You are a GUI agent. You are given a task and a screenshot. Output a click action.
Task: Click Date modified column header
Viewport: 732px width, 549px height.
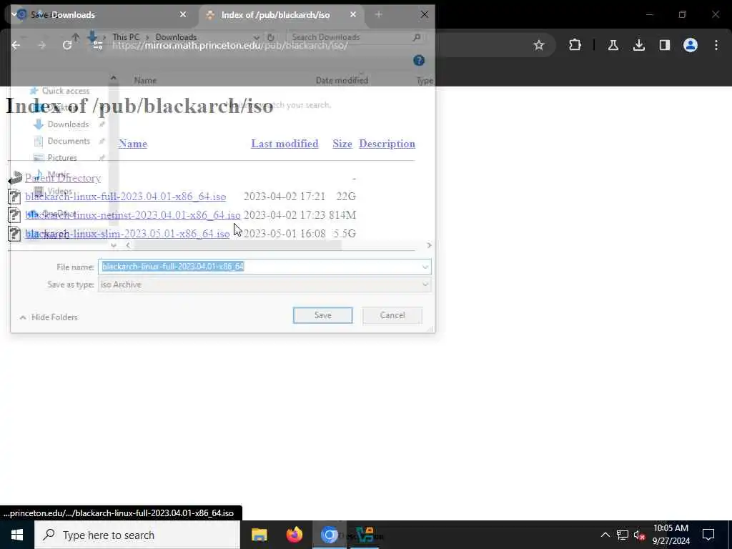coord(342,80)
